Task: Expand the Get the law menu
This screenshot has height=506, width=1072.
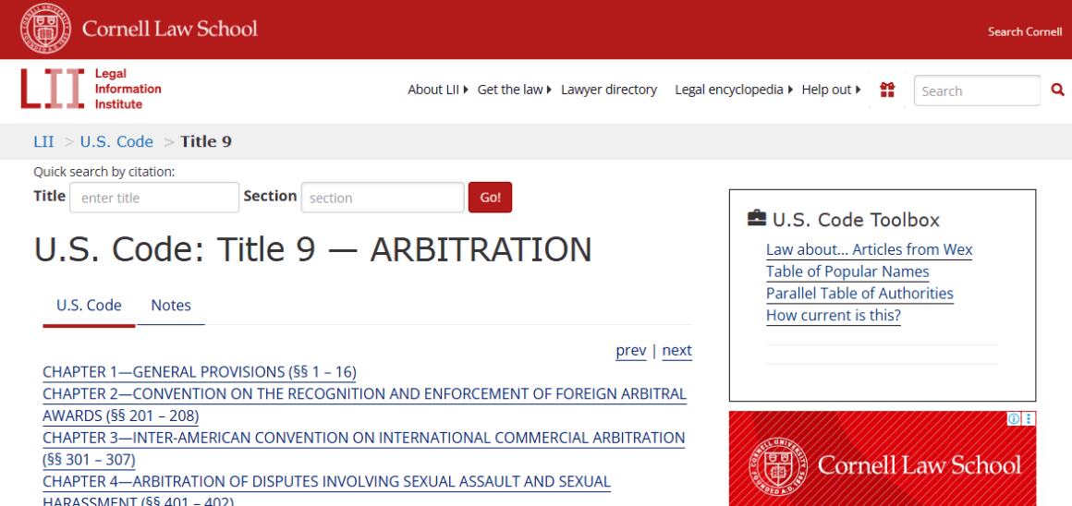Action: click(x=514, y=90)
